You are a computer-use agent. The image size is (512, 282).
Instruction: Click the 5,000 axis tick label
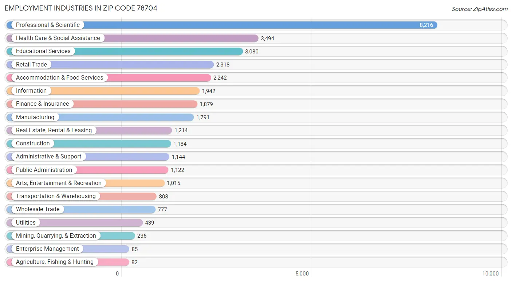(x=302, y=274)
